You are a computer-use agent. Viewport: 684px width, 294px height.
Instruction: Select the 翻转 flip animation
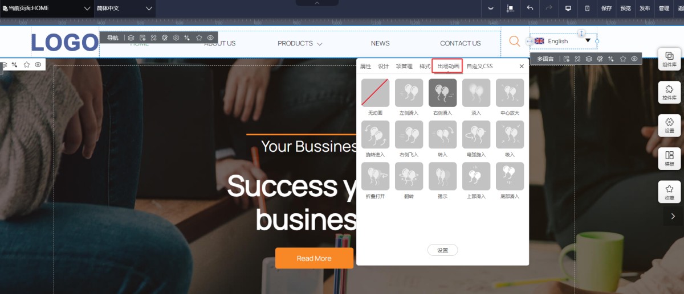409,176
